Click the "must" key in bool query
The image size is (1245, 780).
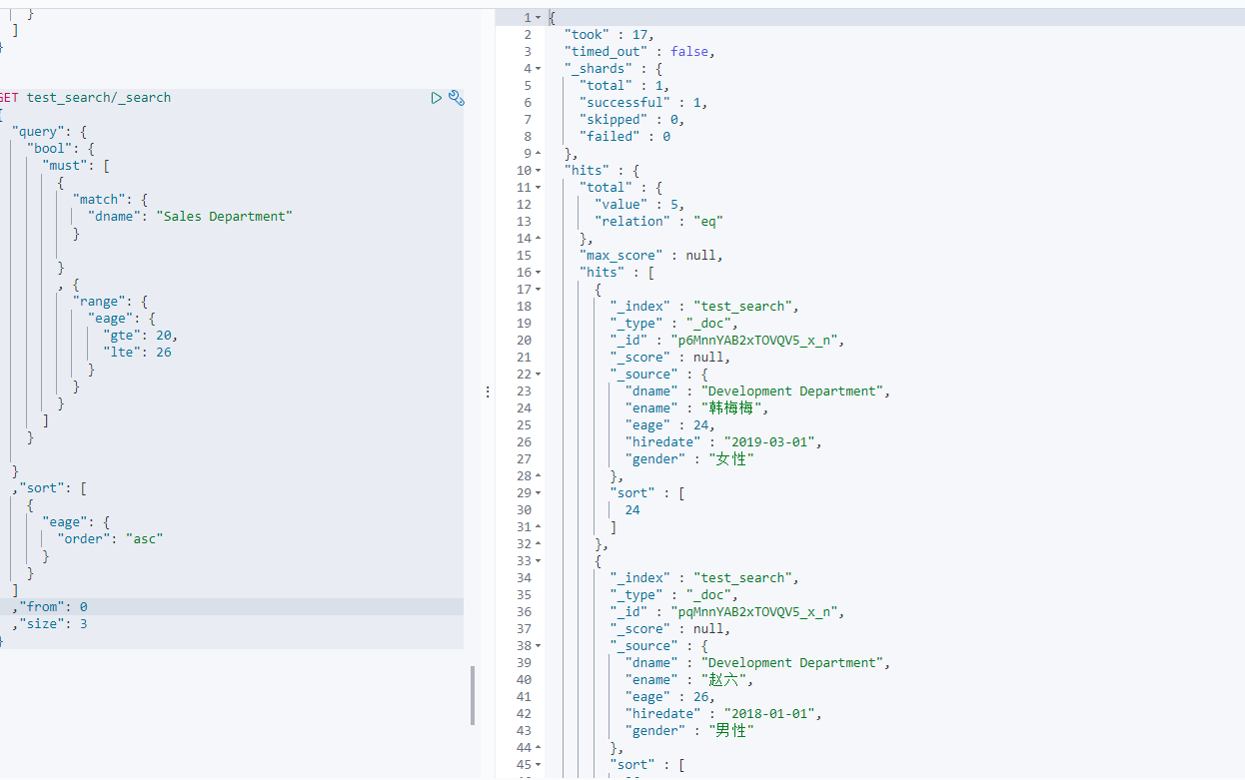coord(64,166)
